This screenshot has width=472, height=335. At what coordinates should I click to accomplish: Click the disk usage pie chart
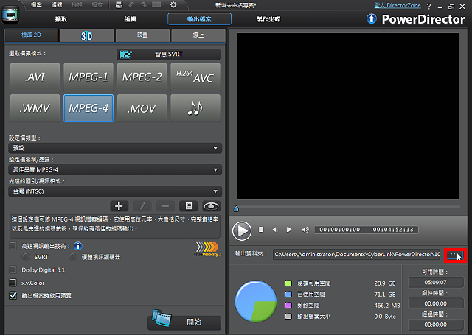(256, 301)
